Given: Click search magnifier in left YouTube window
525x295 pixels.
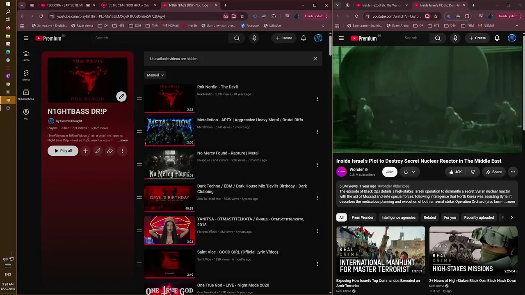Looking at the screenshot, I should click(x=237, y=38).
